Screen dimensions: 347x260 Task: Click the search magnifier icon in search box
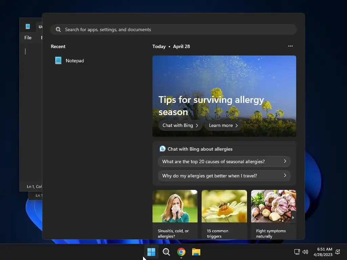(x=58, y=29)
